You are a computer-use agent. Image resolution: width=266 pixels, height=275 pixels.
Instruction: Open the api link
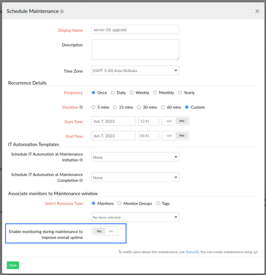pyautogui.click(x=255, y=252)
